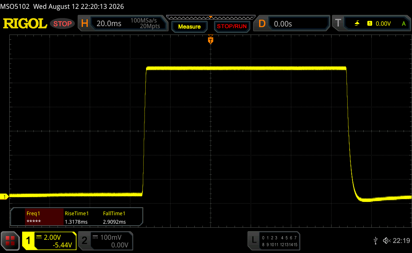The height and width of the screenshot is (253, 412).
Task: Click the rising edge trigger icon
Action: (357, 24)
